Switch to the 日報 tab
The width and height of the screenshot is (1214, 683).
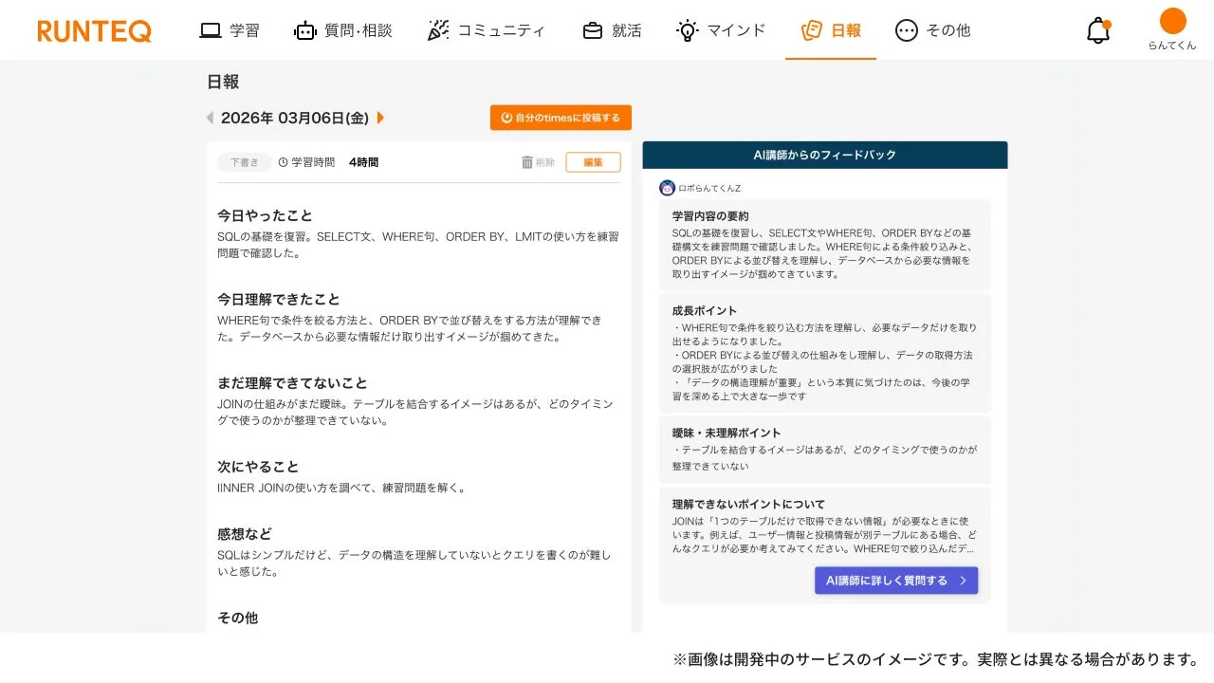(831, 29)
